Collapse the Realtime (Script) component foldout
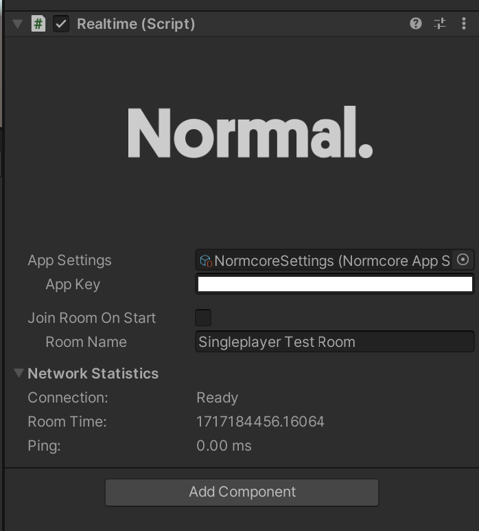The image size is (479, 531). 18,24
